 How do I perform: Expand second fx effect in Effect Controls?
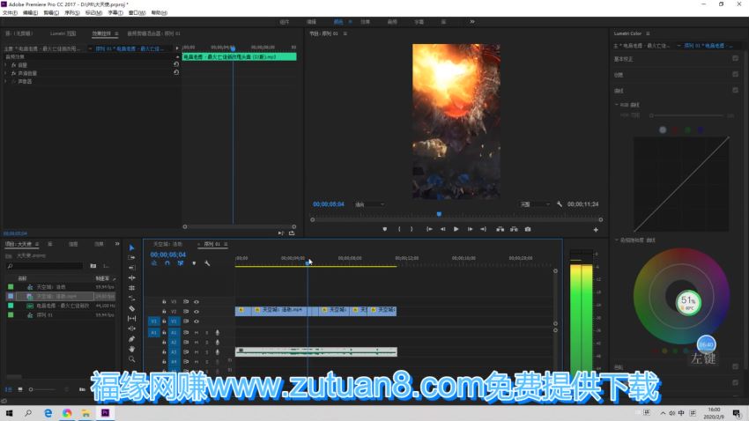(x=6, y=73)
